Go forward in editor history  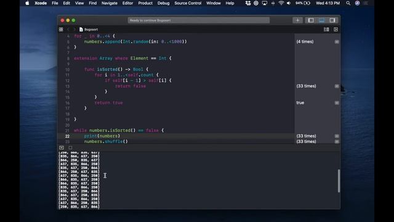(74, 30)
